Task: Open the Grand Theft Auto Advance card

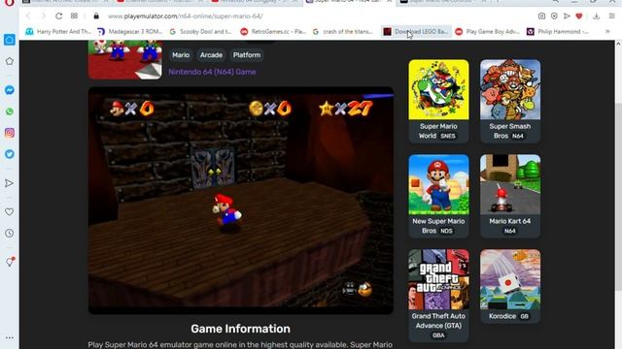Action: tap(438, 295)
